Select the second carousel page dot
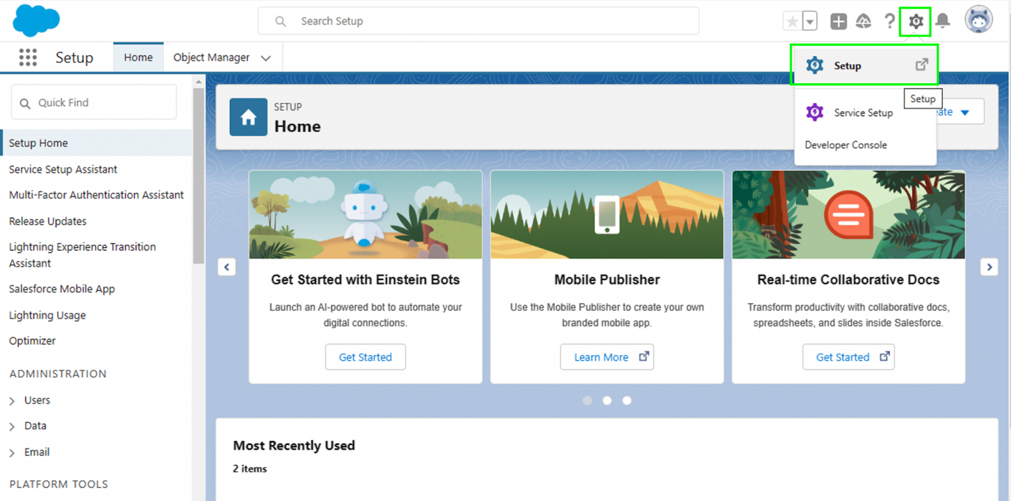Image resolution: width=1011 pixels, height=501 pixels. 607,401
